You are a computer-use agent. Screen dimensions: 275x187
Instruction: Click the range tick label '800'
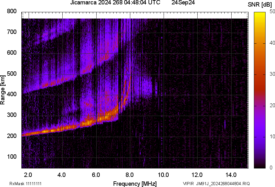(x=12, y=11)
